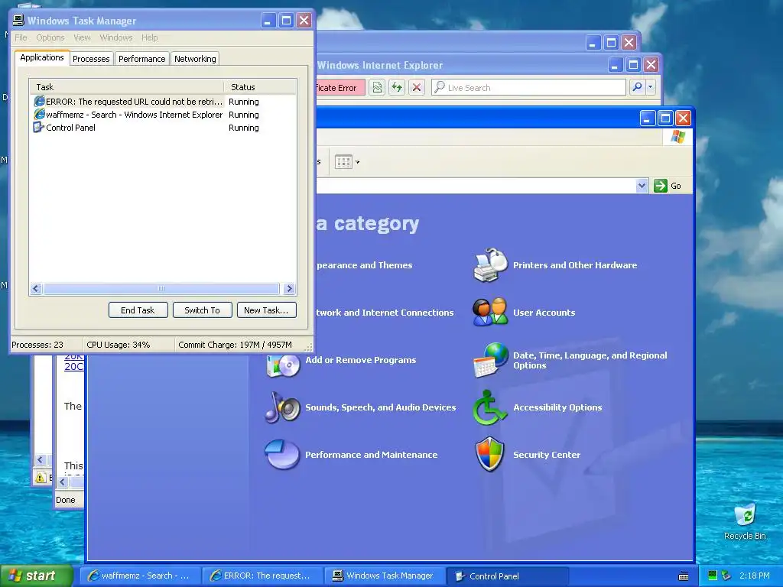Click the Windows flag logo in Control Panel
This screenshot has height=587, width=783.
coord(677,137)
